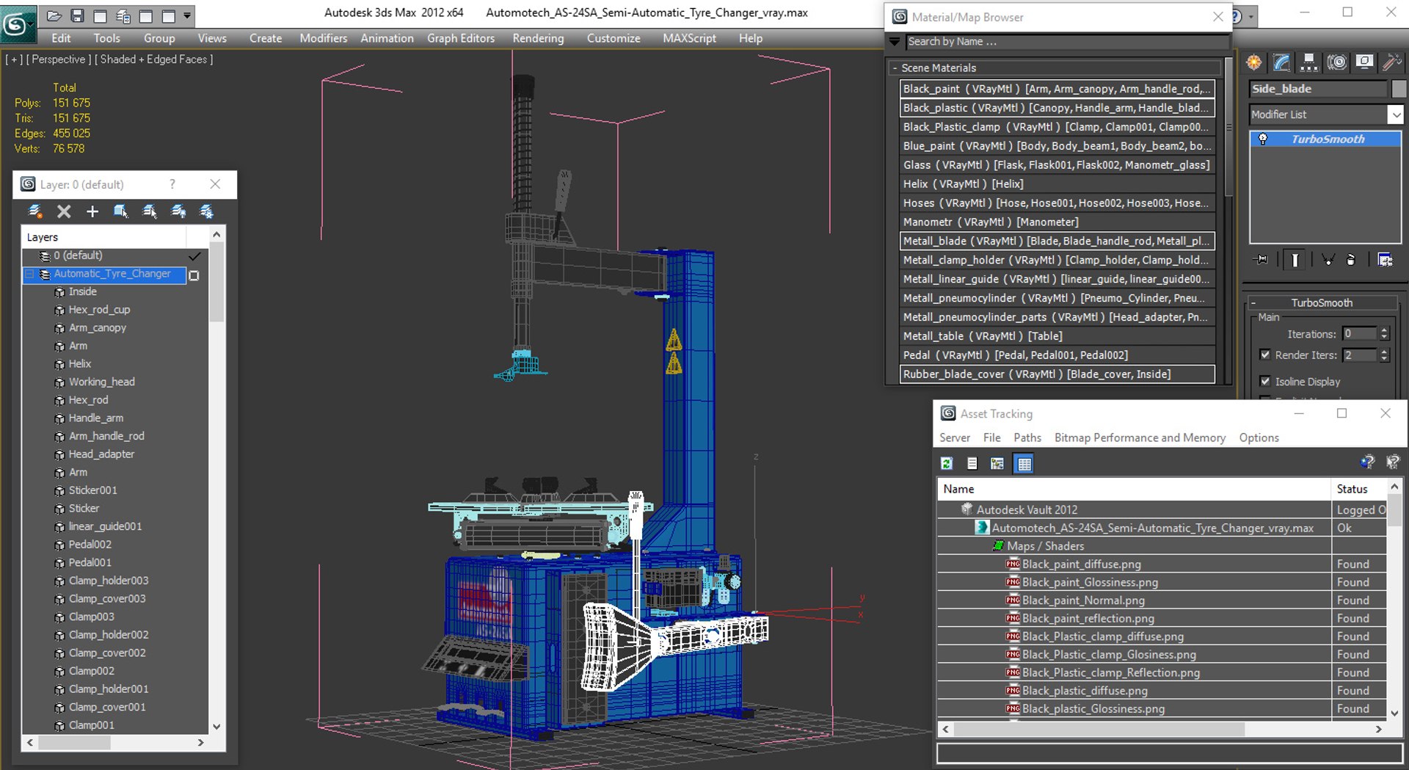1409x770 pixels.
Task: Open Bitmap Performance and Memory menu
Action: 1139,437
